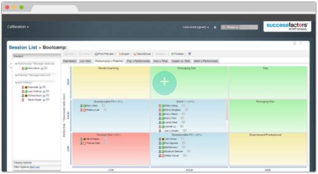Follow the Session List breadcrumb link

click(23, 47)
